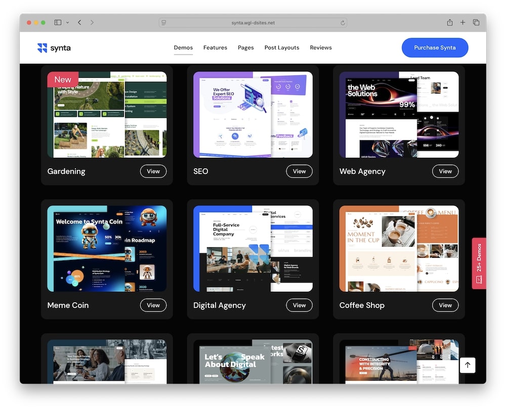Open the Digital Agency demo thumbnail
Viewport: 506px width, 410px height.
pos(253,249)
